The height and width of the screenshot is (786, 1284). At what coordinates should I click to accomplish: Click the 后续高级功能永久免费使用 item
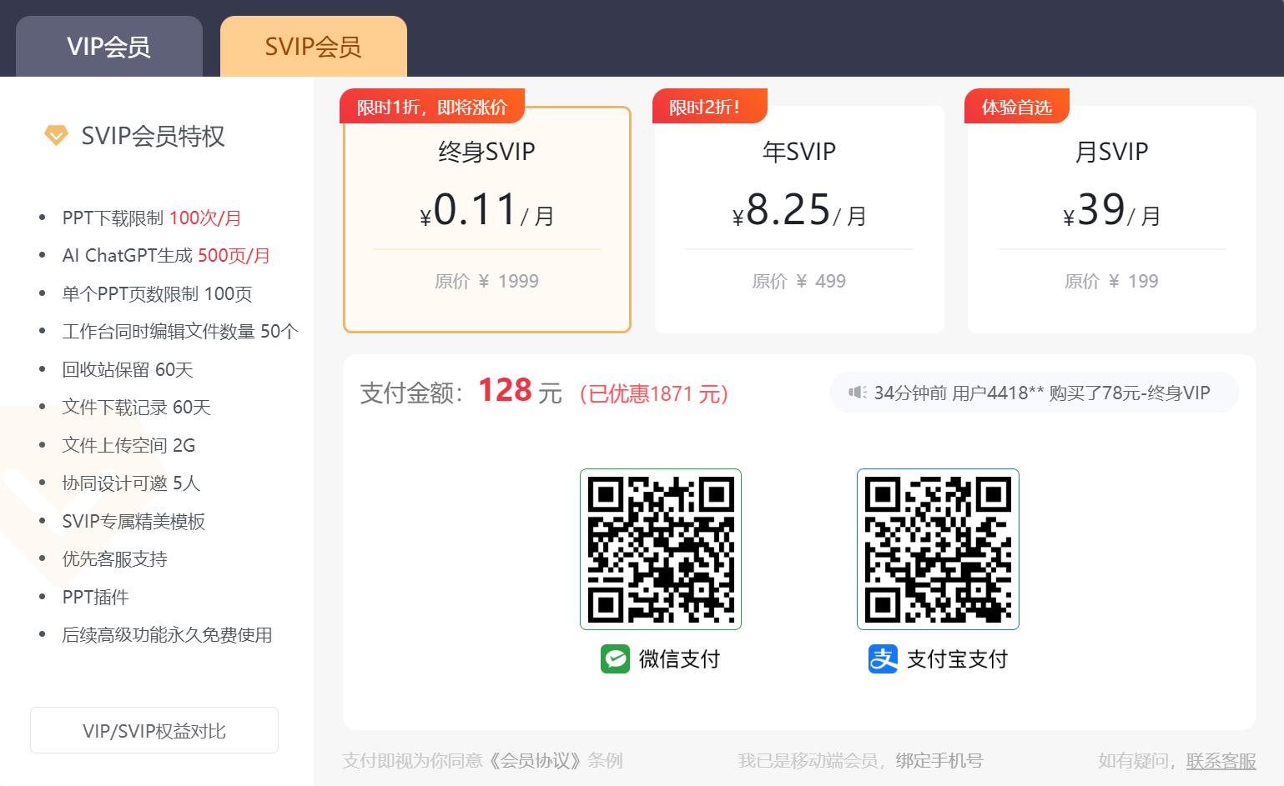point(167,635)
